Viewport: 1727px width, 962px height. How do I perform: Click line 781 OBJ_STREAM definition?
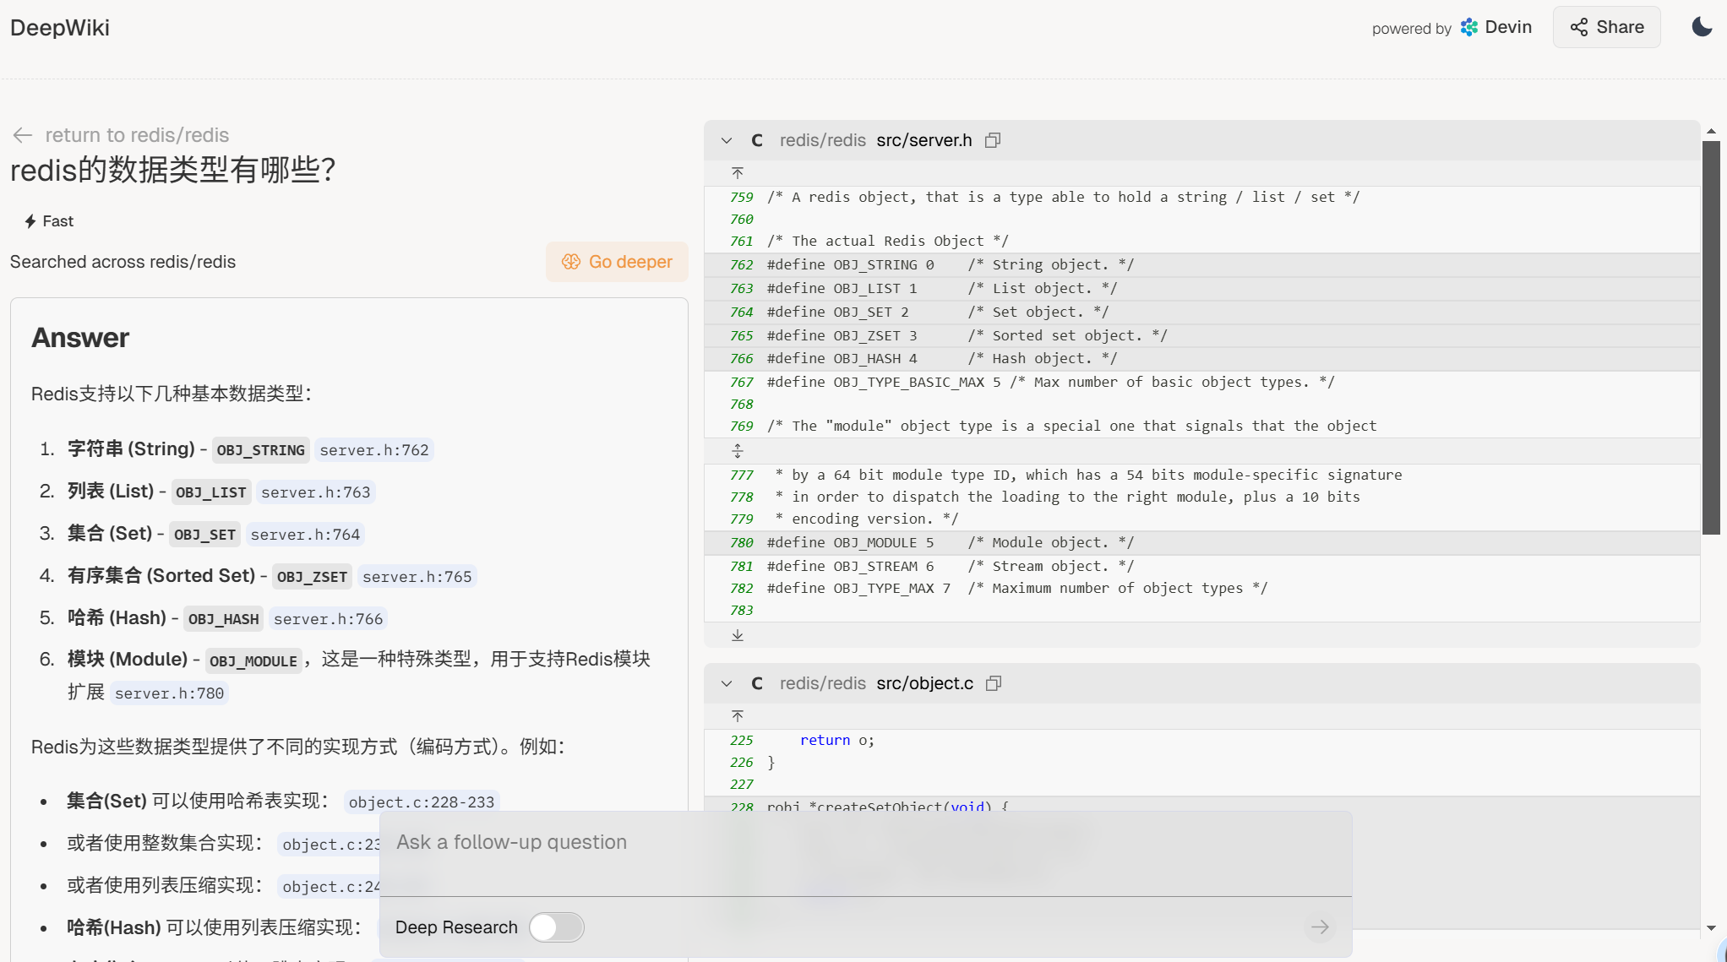1201,567
